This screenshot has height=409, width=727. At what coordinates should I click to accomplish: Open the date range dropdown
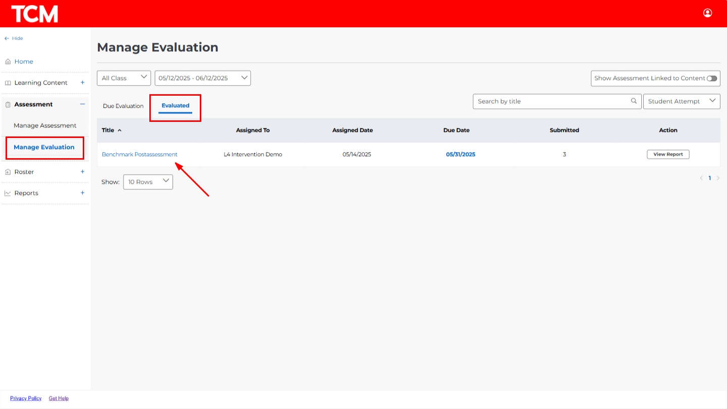tap(202, 78)
